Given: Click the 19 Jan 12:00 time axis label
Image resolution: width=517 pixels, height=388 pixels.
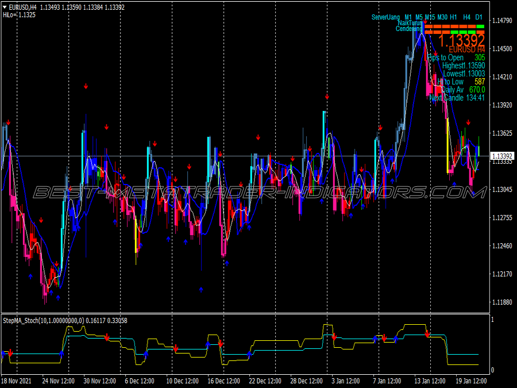Looking at the screenshot, I should (x=471, y=381).
